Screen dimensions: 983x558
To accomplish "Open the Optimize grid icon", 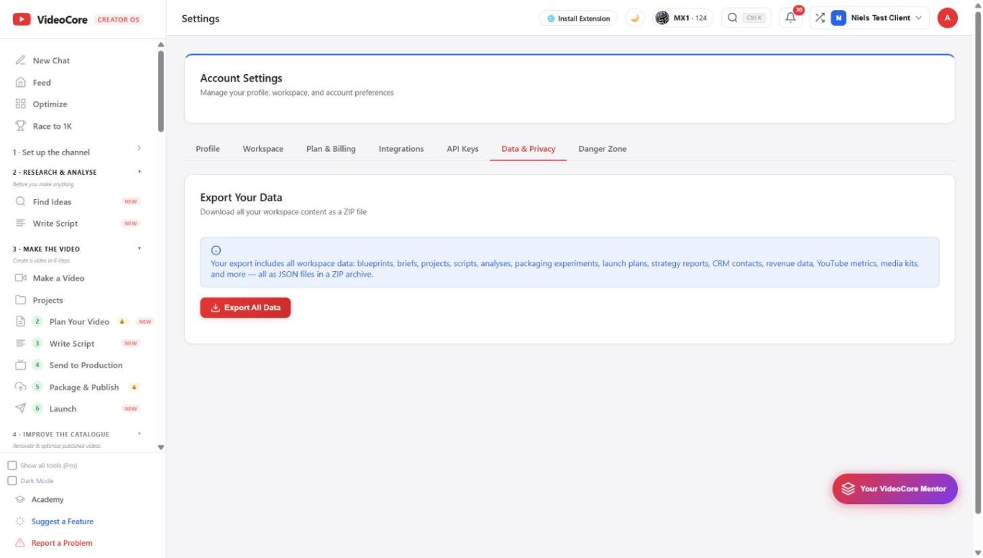I will tap(20, 104).
